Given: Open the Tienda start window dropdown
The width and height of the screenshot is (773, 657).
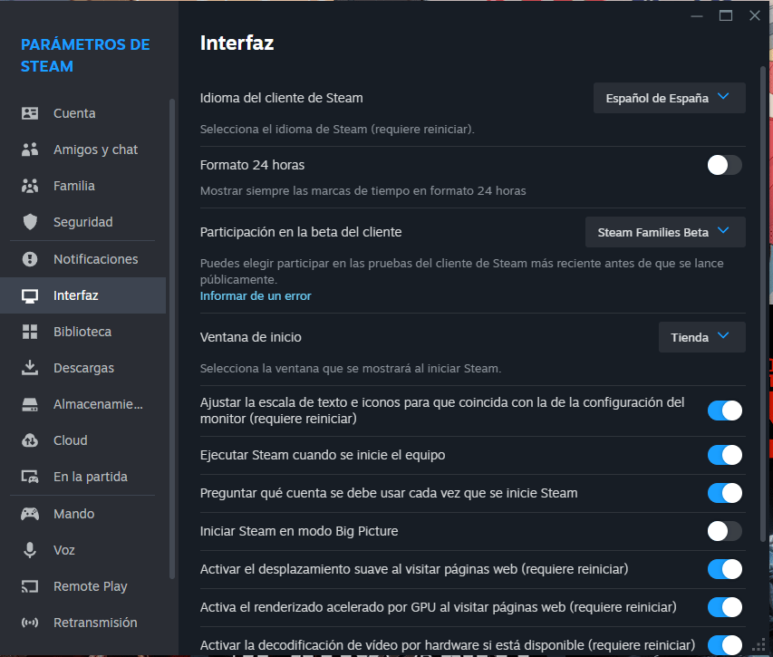Looking at the screenshot, I should point(701,337).
